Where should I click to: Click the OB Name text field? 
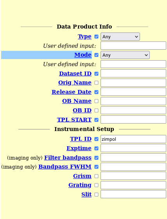pyautogui.click(x=133, y=101)
